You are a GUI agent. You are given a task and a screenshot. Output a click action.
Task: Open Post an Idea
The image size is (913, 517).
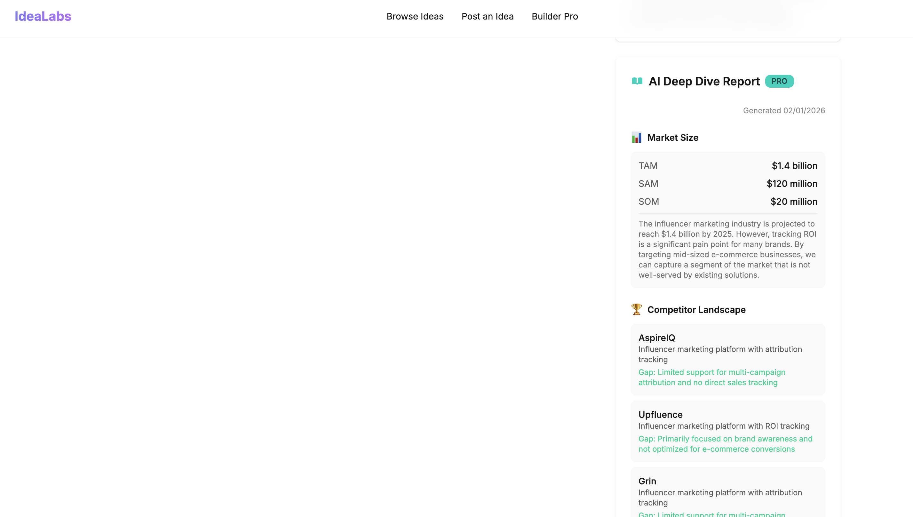pos(488,16)
